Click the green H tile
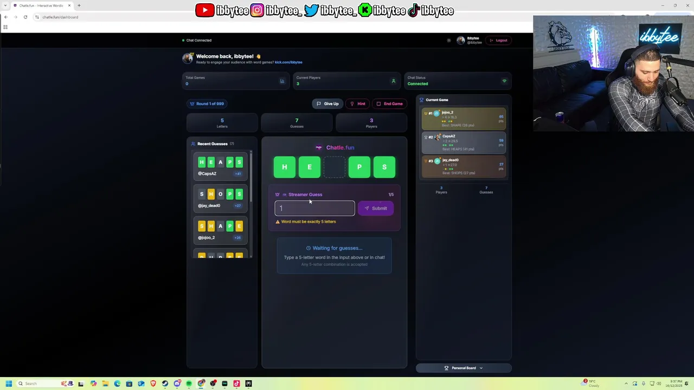694x390 pixels. click(x=285, y=167)
